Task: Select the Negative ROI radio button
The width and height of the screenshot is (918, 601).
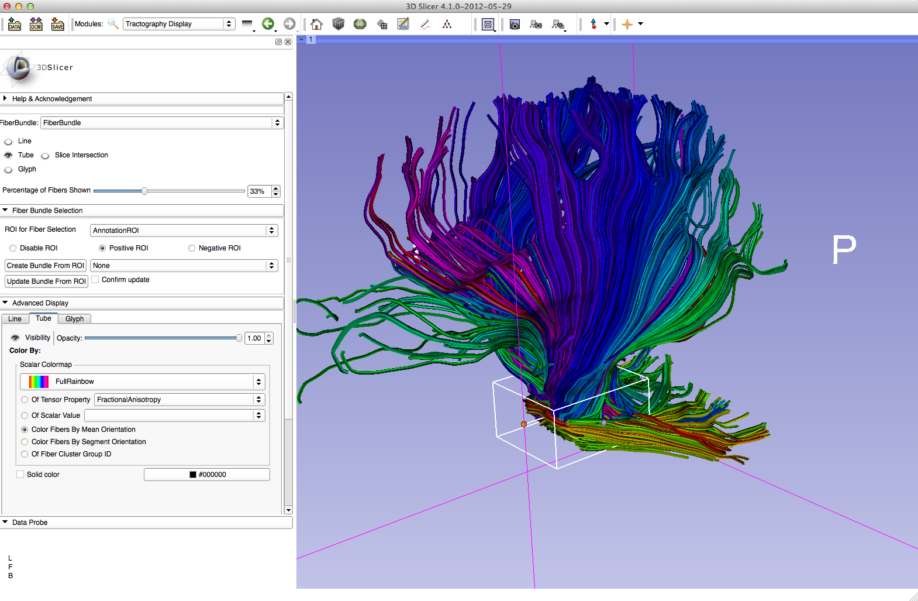Action: pyautogui.click(x=192, y=248)
